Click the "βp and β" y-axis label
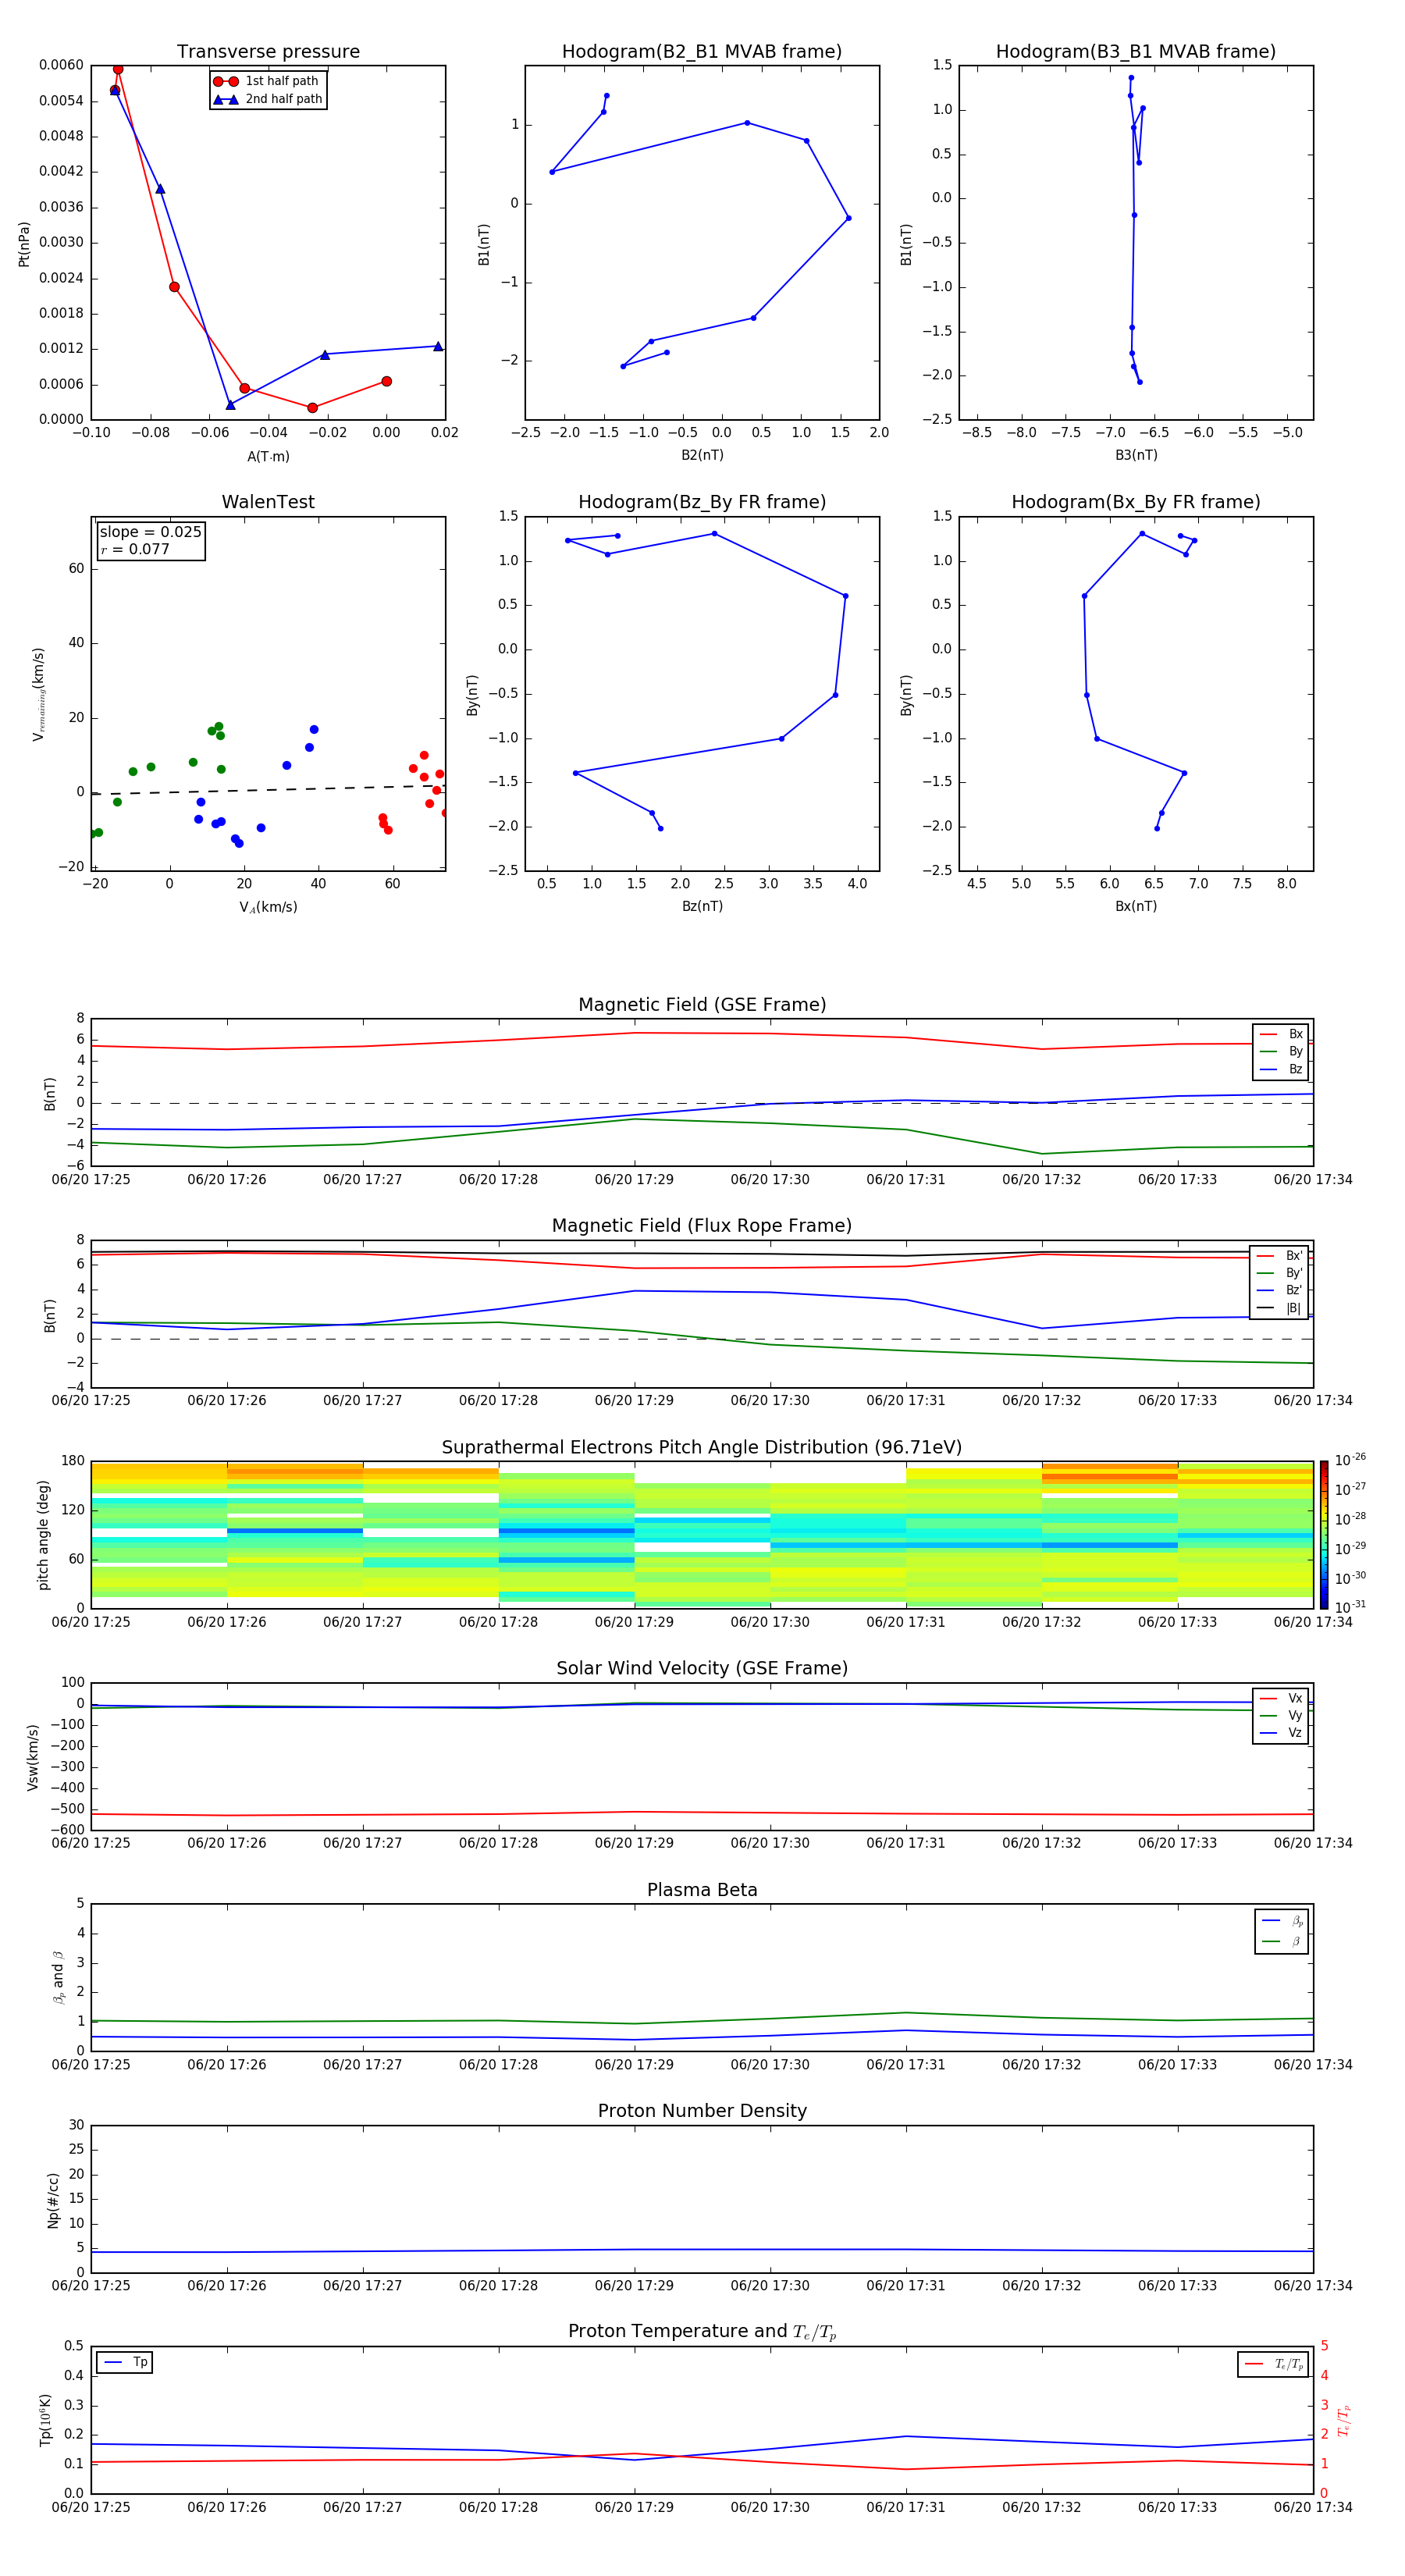Screen dimensions: 1405x2576 tap(58, 1978)
